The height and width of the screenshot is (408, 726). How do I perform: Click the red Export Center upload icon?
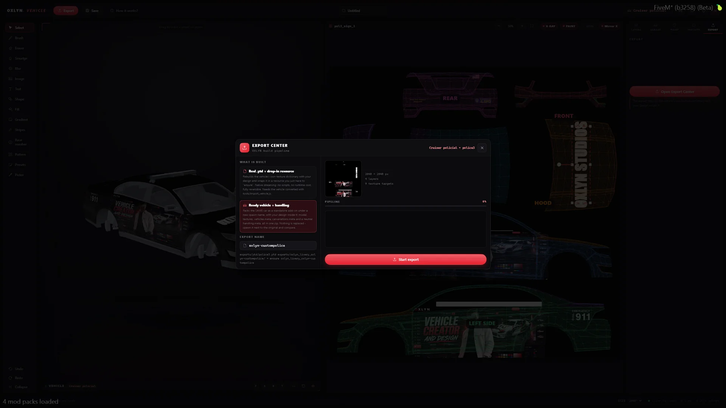[245, 148]
